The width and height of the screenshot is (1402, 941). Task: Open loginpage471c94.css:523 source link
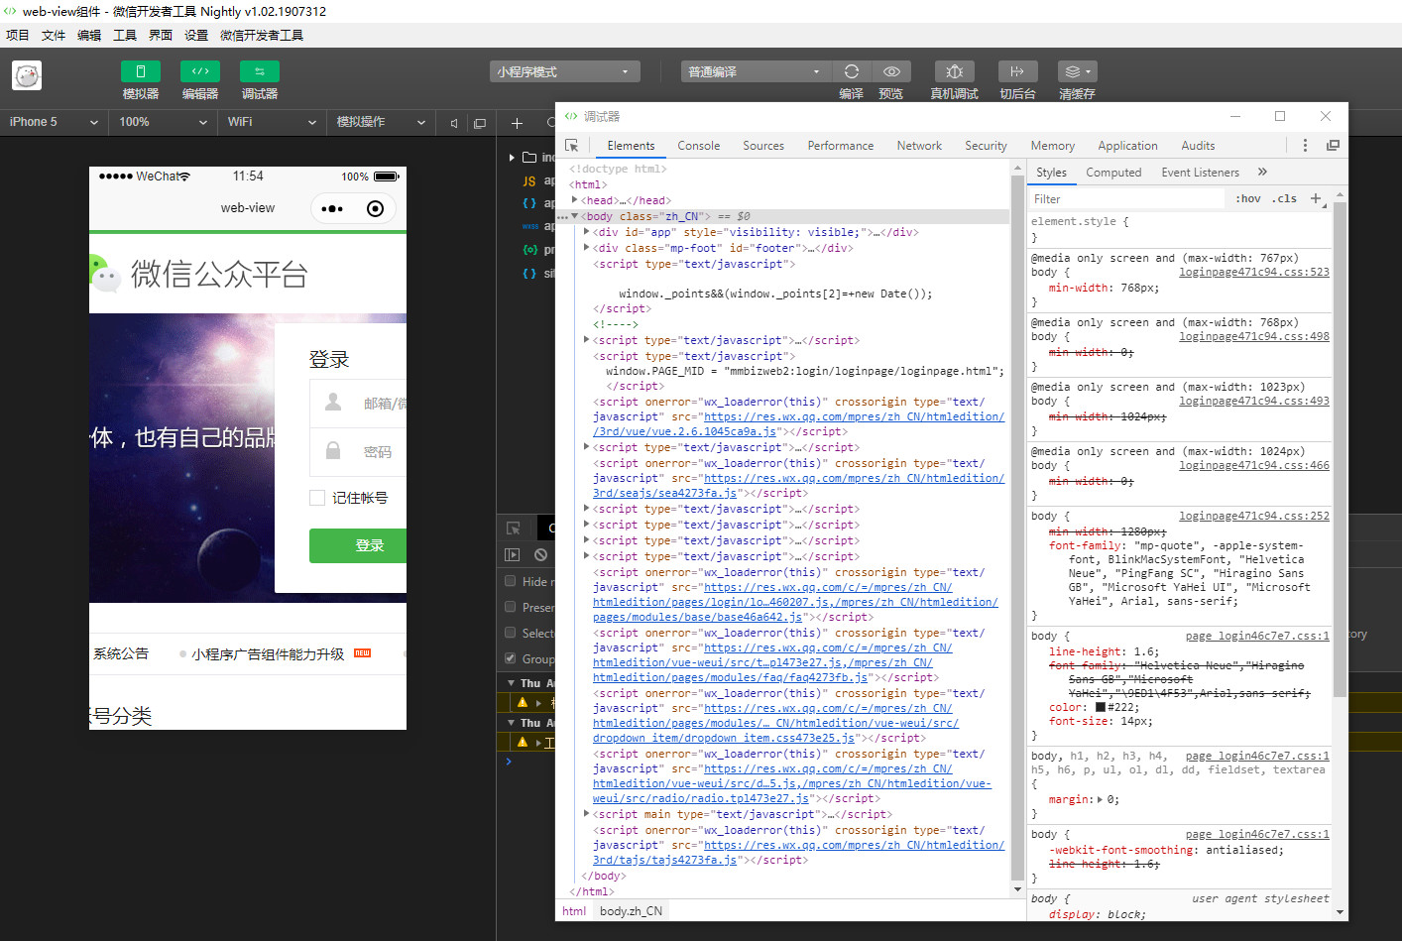(x=1254, y=272)
